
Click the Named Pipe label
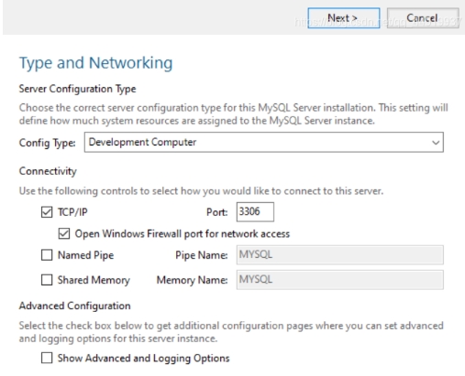tap(86, 255)
